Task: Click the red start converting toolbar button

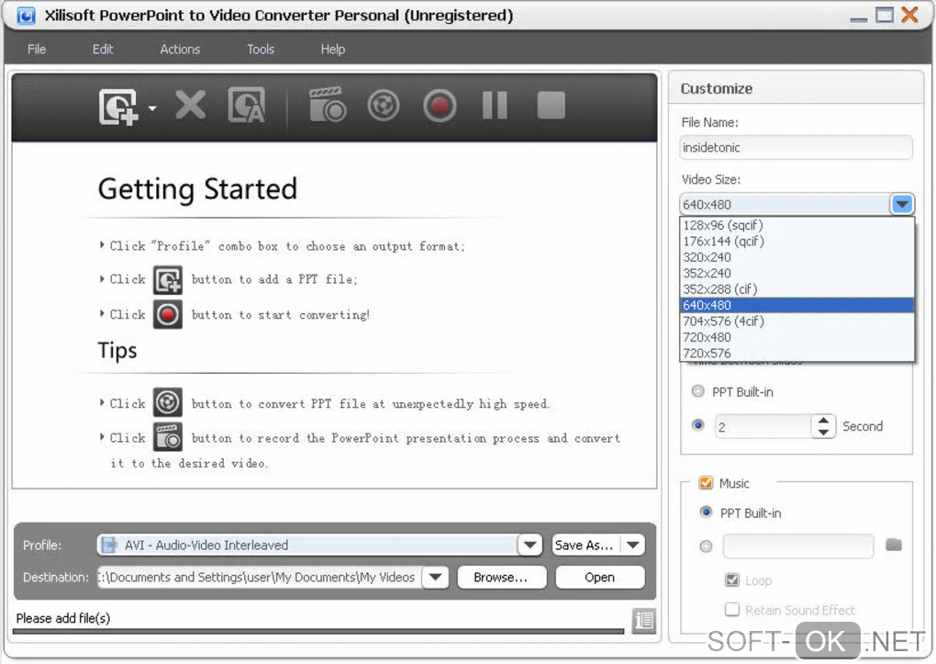Action: (440, 106)
